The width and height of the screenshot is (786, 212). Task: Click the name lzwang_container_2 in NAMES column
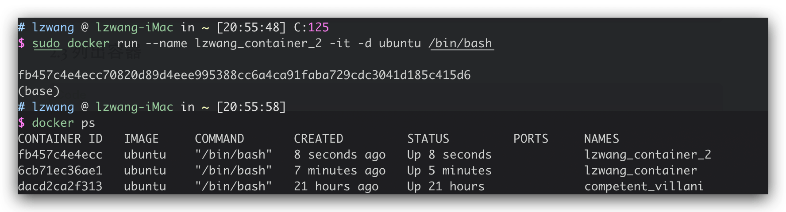click(x=648, y=155)
